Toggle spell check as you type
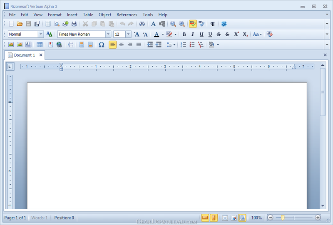 tap(193, 24)
